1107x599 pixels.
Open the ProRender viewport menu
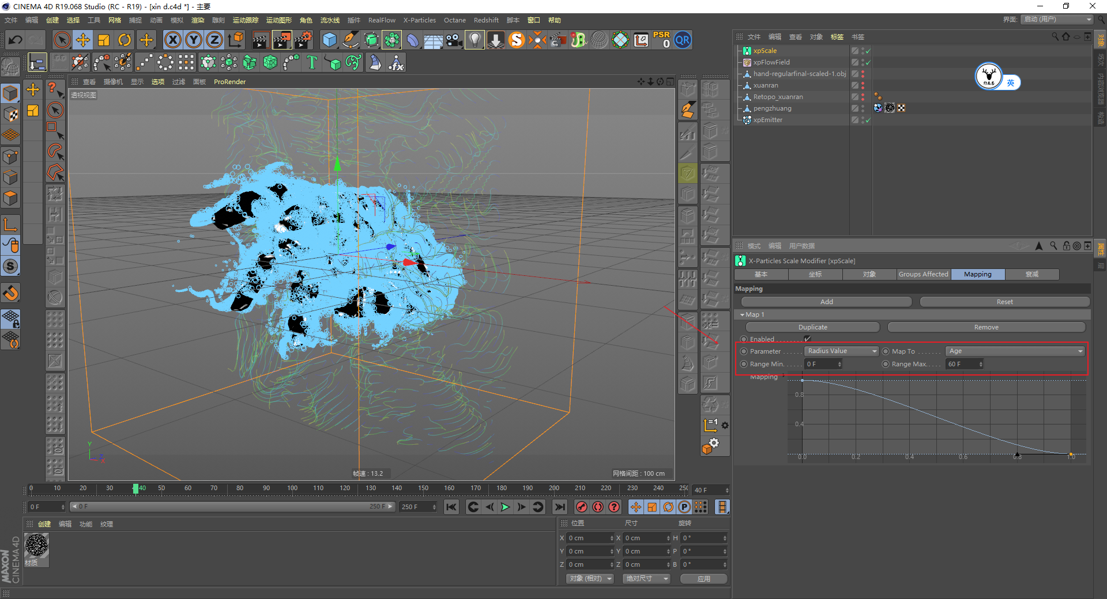tap(229, 82)
